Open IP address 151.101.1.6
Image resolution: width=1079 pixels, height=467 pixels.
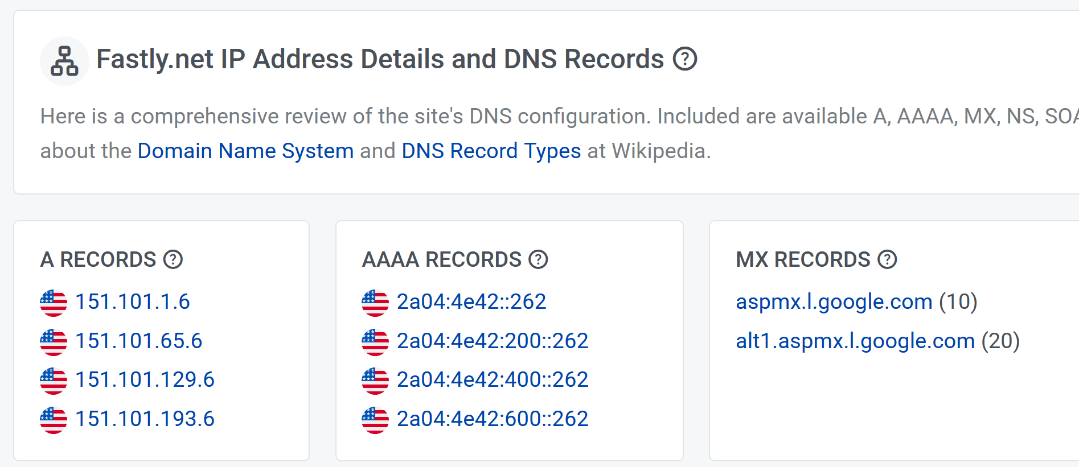point(133,301)
